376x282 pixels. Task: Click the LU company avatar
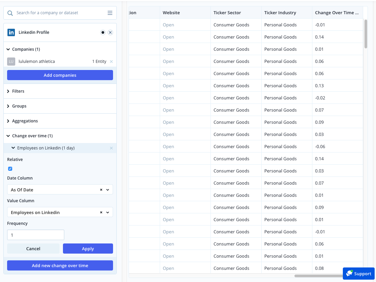tap(11, 61)
